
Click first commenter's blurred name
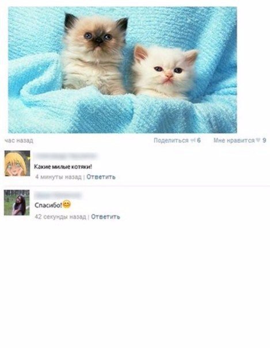coord(66,156)
